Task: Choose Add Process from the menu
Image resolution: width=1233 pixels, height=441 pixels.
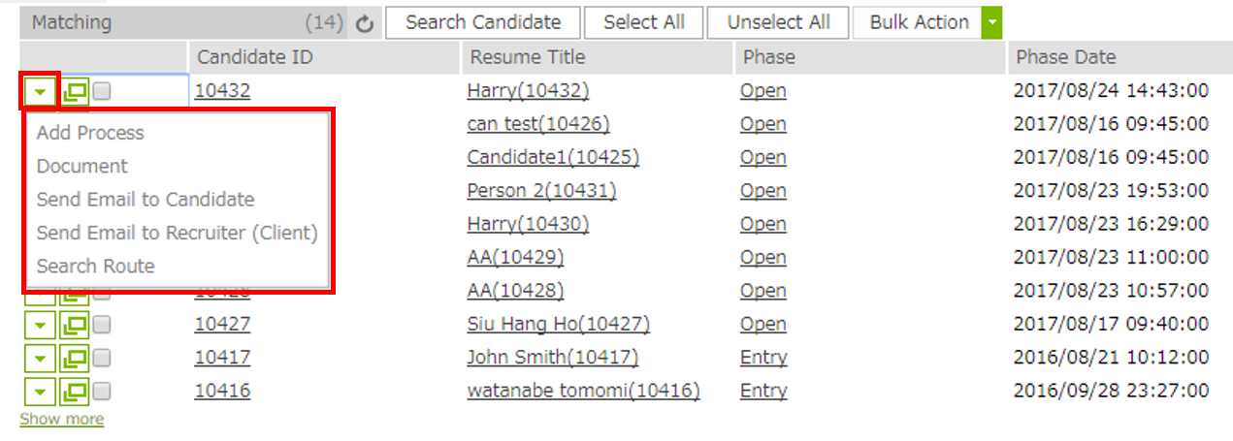Action: pos(90,133)
